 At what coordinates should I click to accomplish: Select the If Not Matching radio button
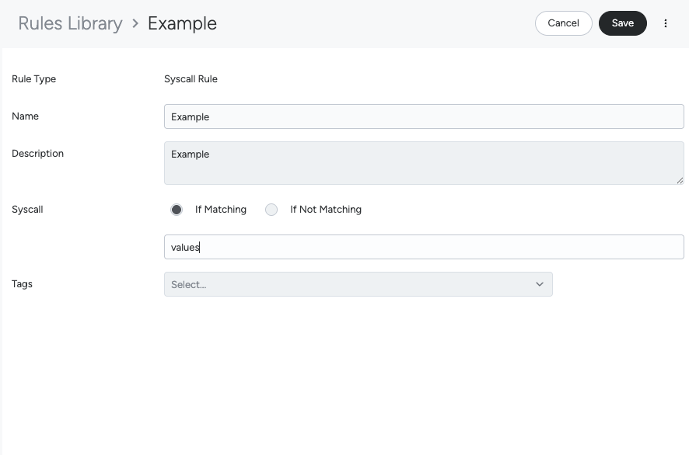(x=271, y=210)
